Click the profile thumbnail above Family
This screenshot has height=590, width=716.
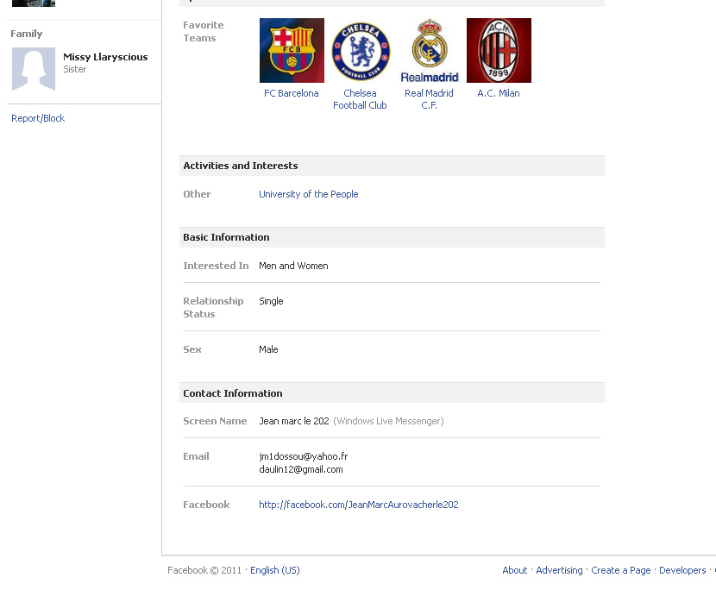[x=34, y=3]
